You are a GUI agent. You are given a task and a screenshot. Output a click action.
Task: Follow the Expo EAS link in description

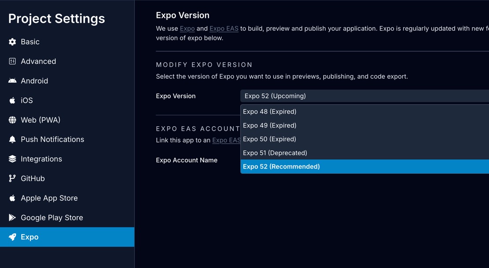coord(224,28)
